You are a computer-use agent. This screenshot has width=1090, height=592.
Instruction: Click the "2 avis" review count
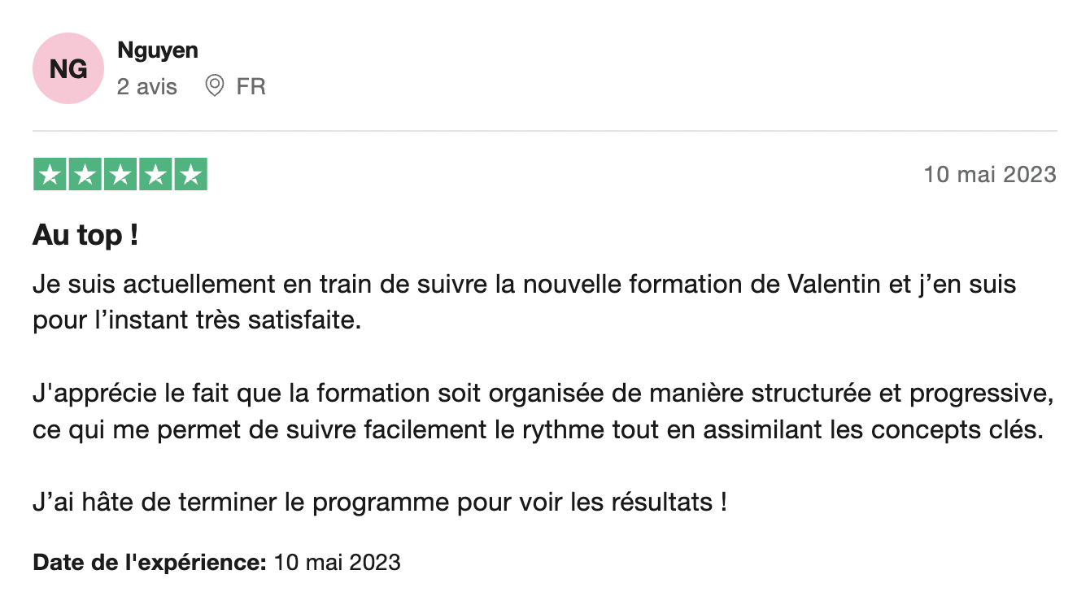[147, 86]
